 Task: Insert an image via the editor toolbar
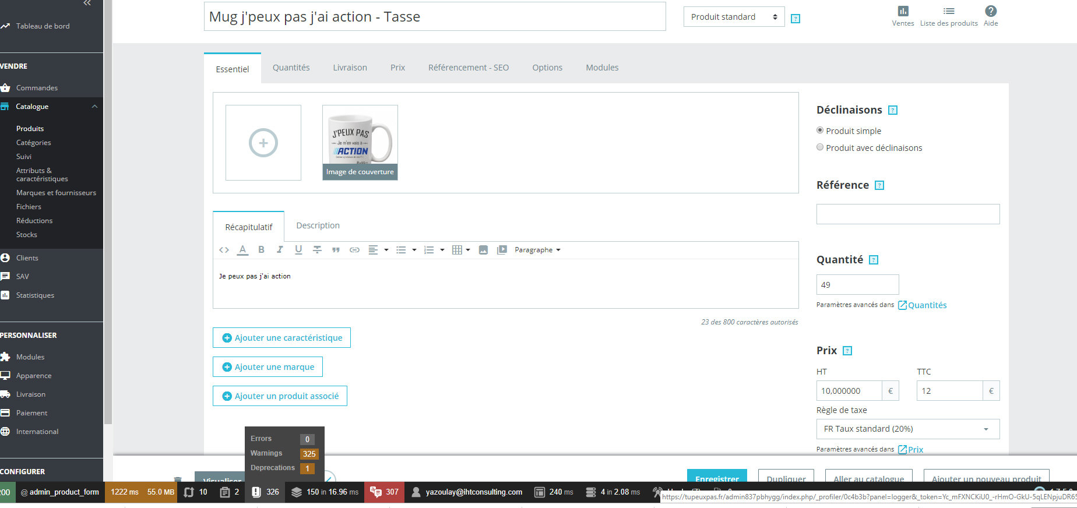[x=483, y=250]
